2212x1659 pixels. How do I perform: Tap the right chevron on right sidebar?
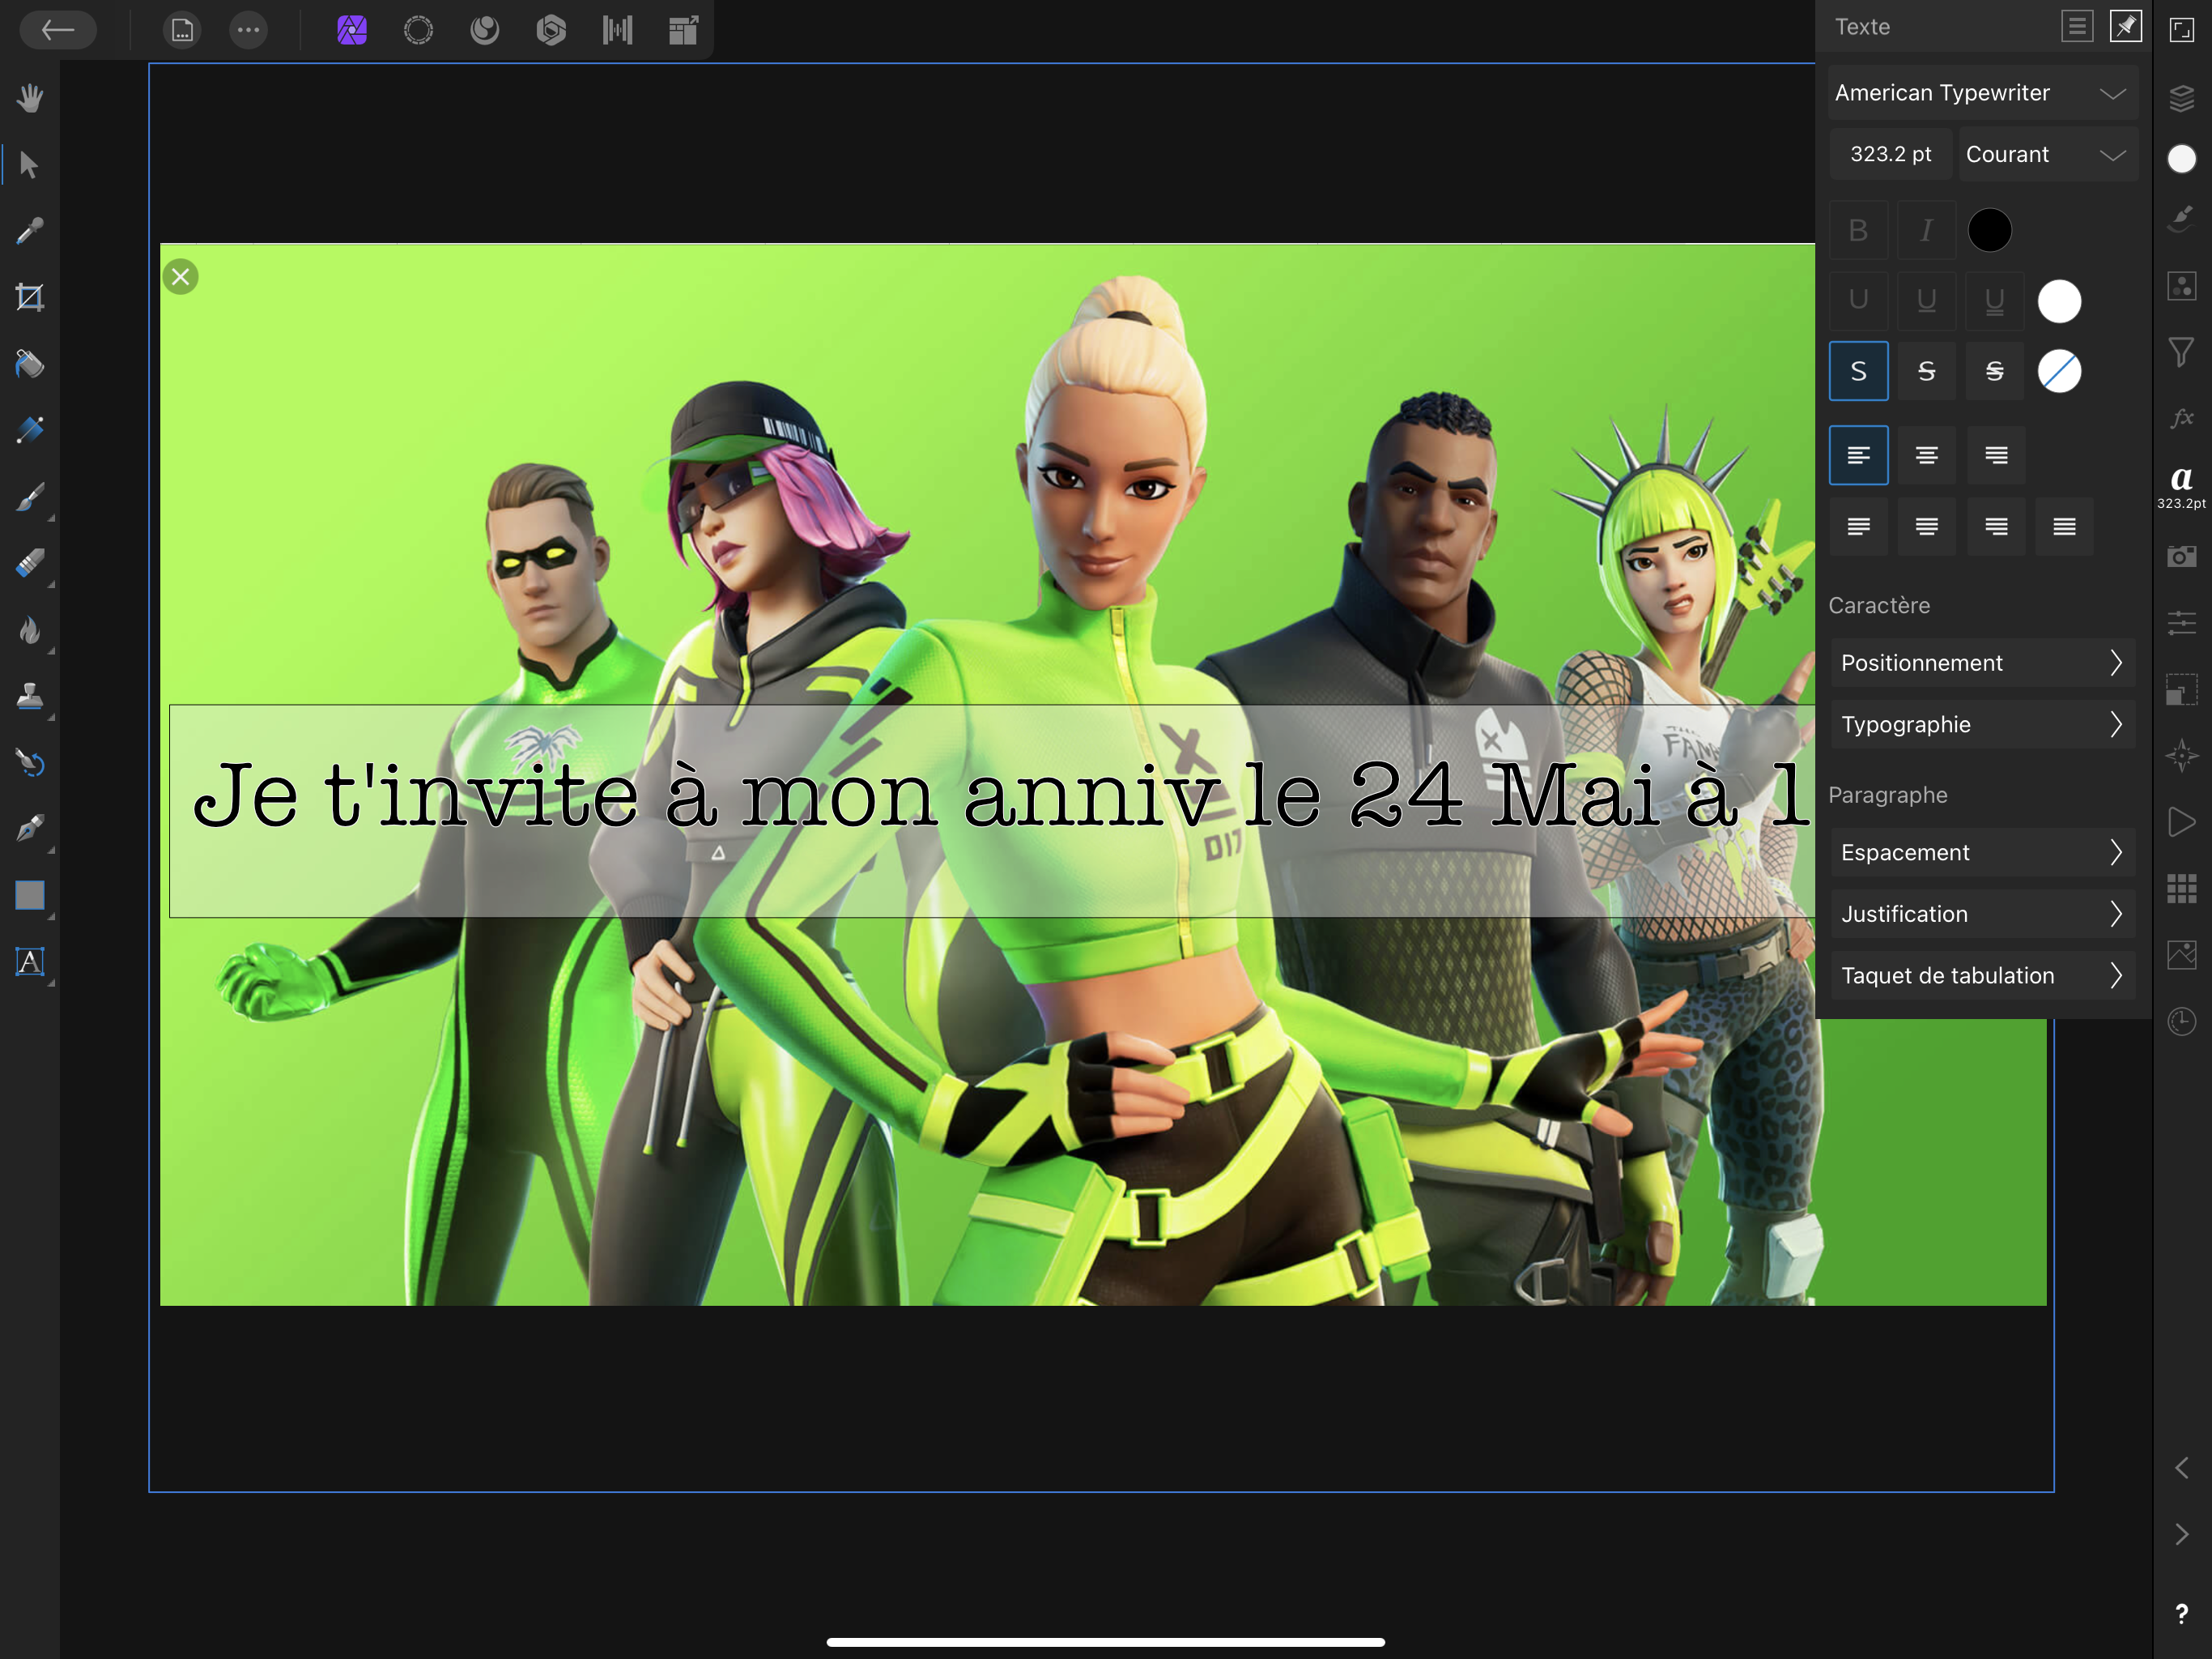[2182, 1534]
